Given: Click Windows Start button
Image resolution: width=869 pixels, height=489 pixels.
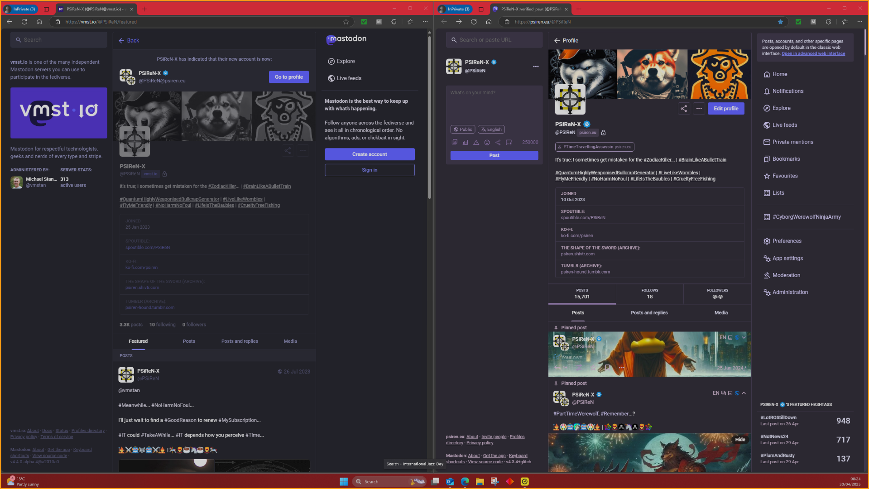Looking at the screenshot, I should point(344,481).
